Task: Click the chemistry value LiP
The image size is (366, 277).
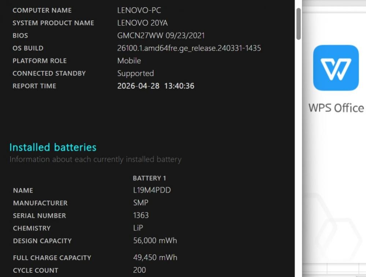Action: 138,228
